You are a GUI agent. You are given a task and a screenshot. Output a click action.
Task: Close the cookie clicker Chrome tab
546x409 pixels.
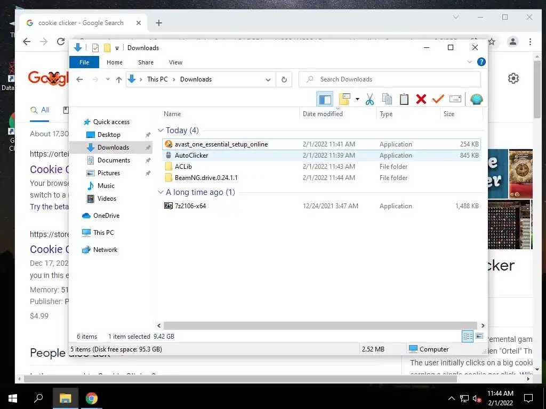pos(138,23)
